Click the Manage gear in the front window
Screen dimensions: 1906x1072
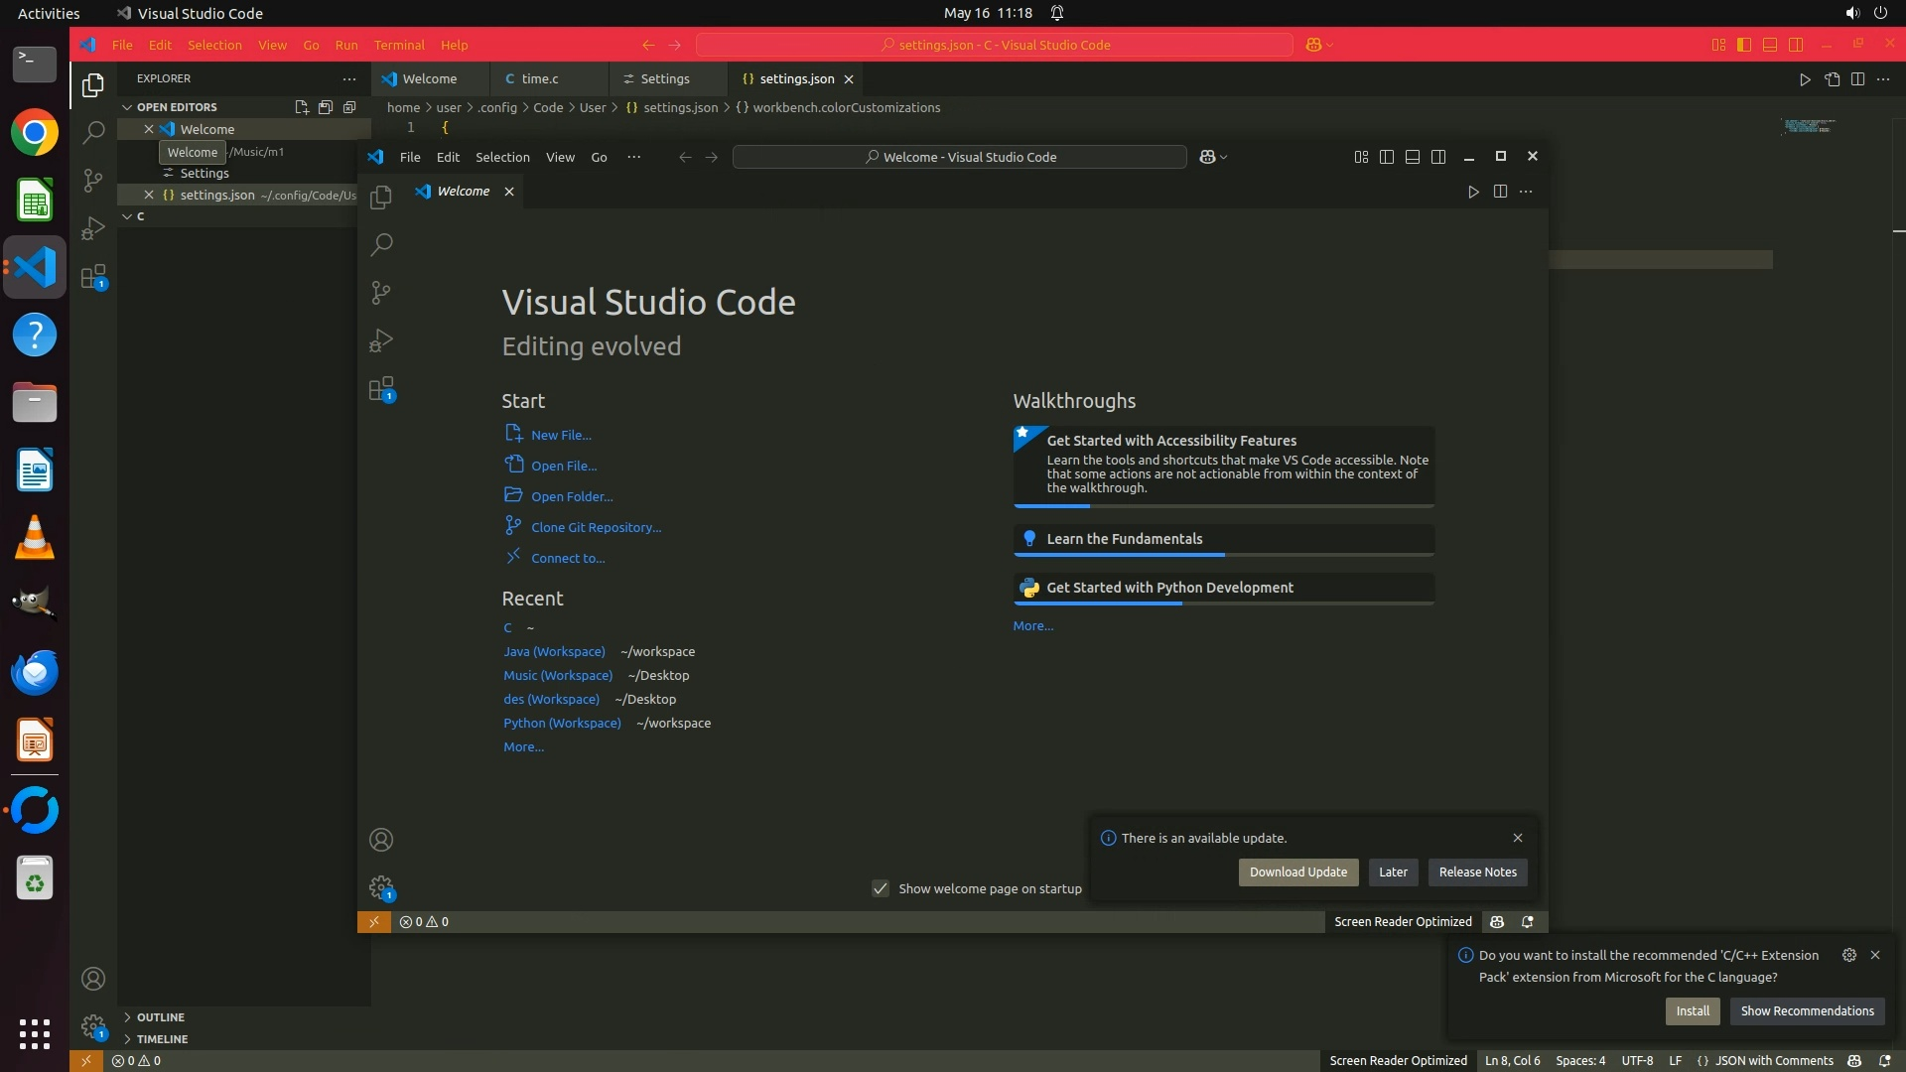coord(381,887)
